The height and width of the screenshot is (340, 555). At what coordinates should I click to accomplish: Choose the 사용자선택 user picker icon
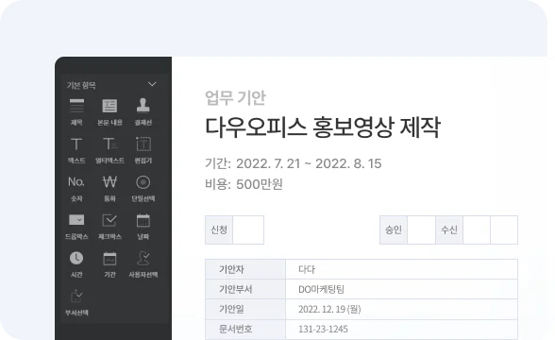(143, 258)
